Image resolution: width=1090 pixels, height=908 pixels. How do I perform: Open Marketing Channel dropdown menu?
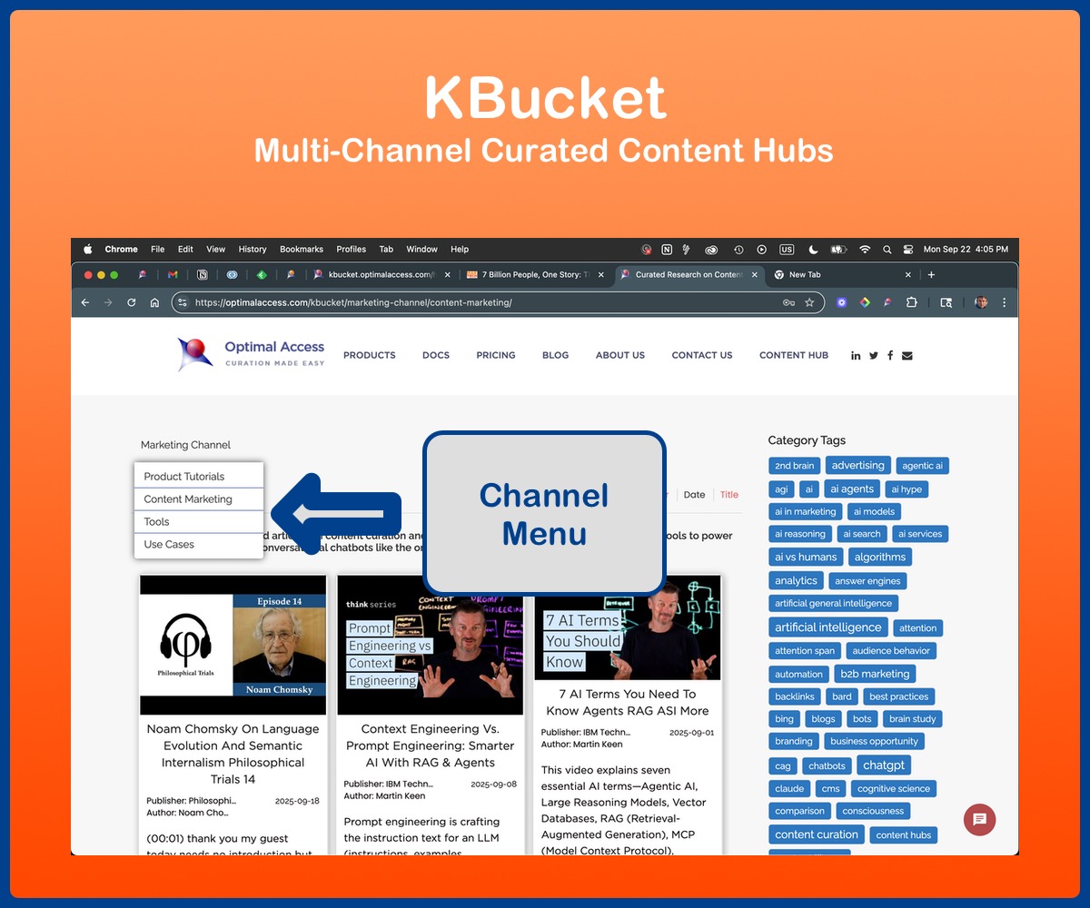[x=185, y=445]
